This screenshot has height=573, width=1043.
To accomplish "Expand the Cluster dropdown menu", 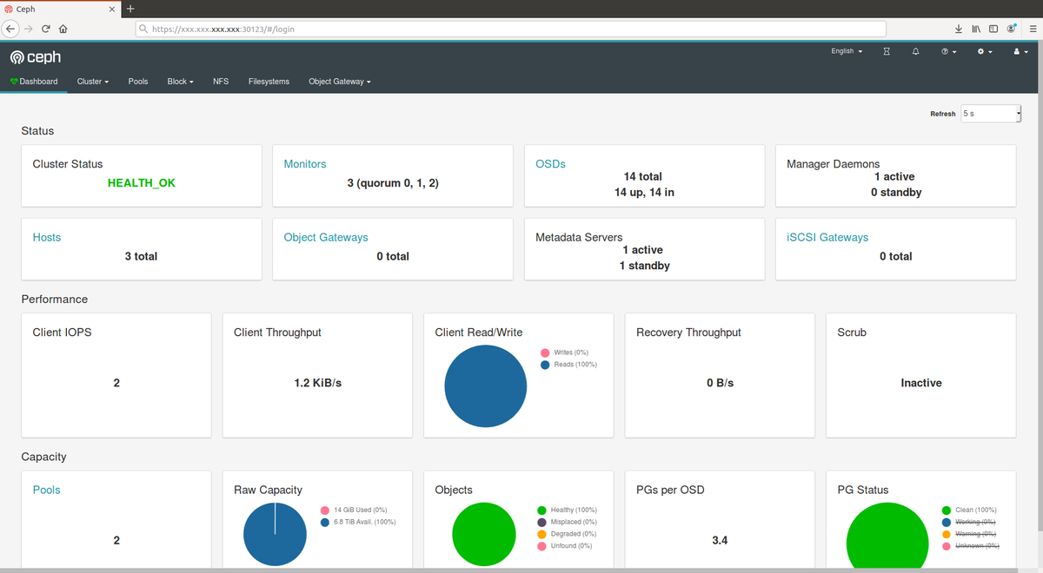I will coord(93,82).
